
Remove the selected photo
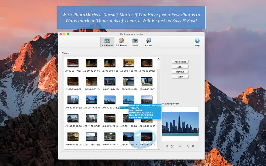[180, 71]
